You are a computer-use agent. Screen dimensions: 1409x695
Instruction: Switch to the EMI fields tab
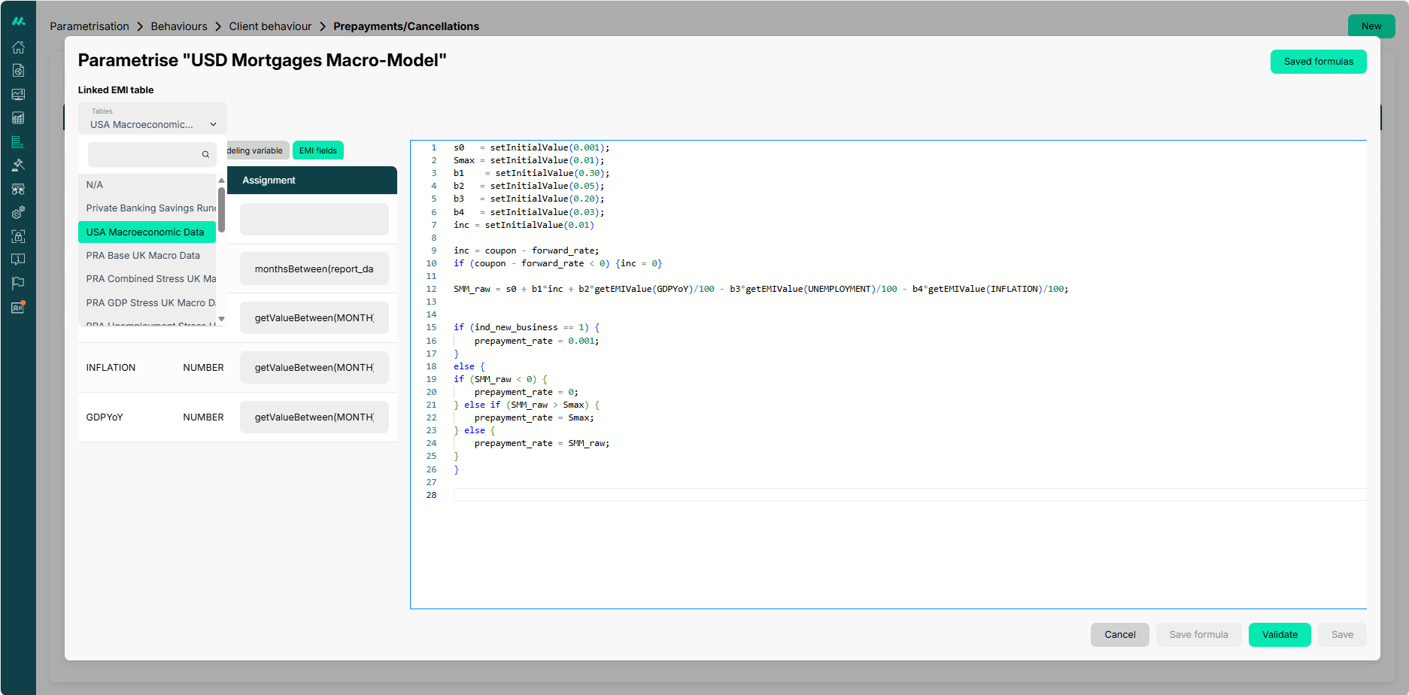pos(317,150)
